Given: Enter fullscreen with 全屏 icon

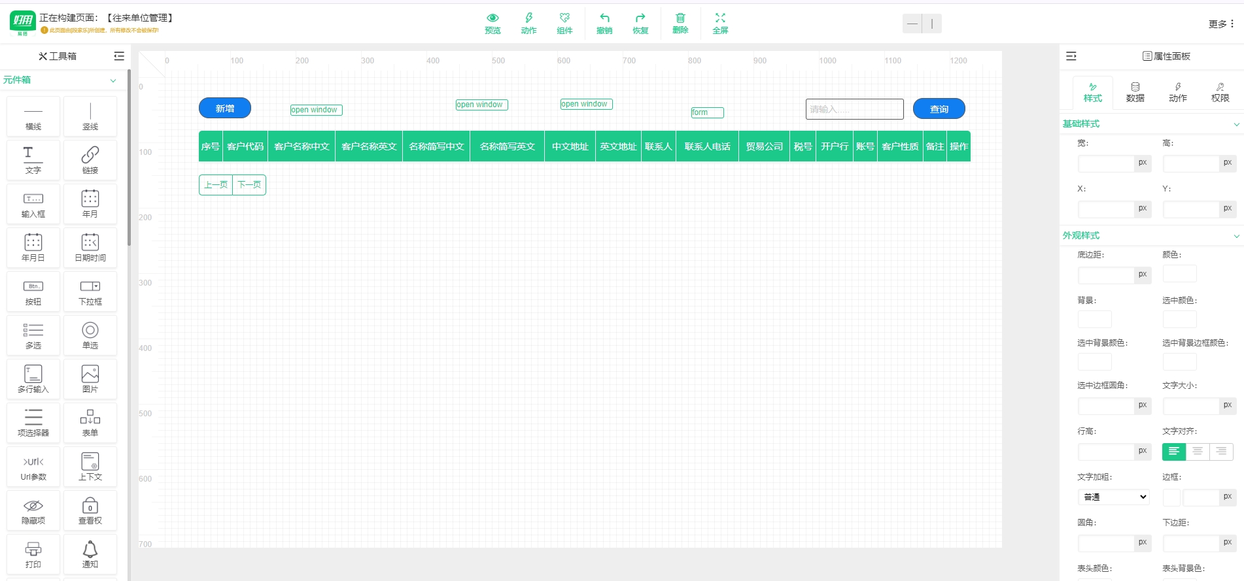Looking at the screenshot, I should [x=720, y=23].
